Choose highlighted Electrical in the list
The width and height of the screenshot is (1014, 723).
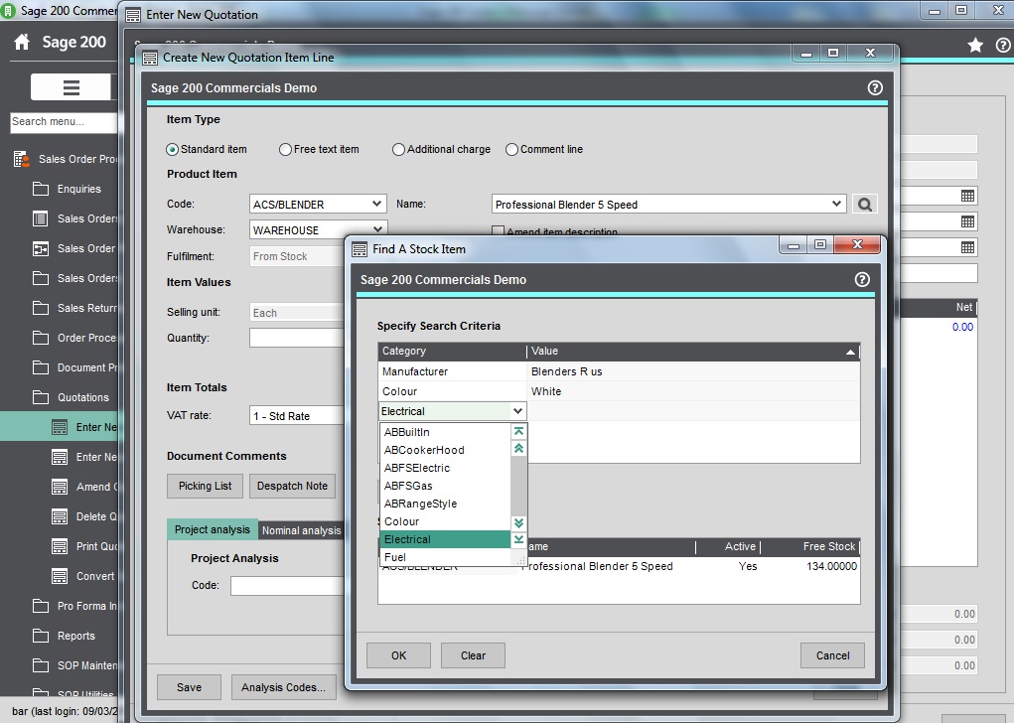coord(446,539)
